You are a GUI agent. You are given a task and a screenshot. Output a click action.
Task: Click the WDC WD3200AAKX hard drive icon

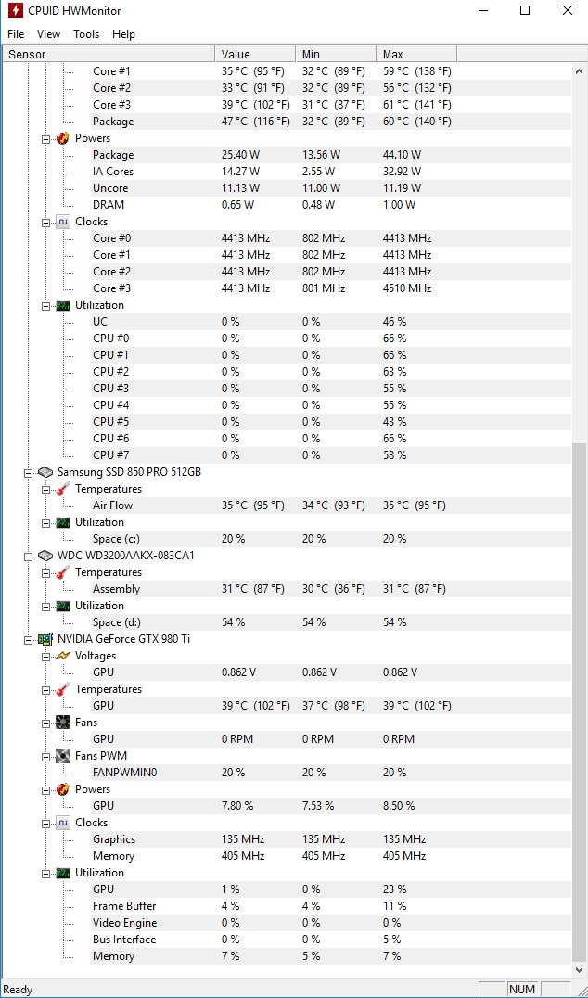(x=45, y=556)
